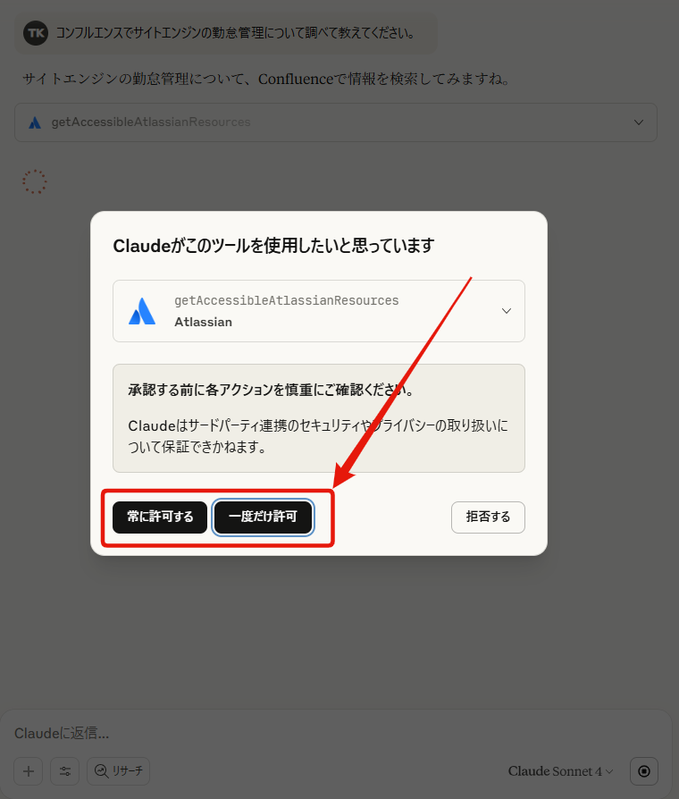Click the plus attachment icon

[29, 771]
